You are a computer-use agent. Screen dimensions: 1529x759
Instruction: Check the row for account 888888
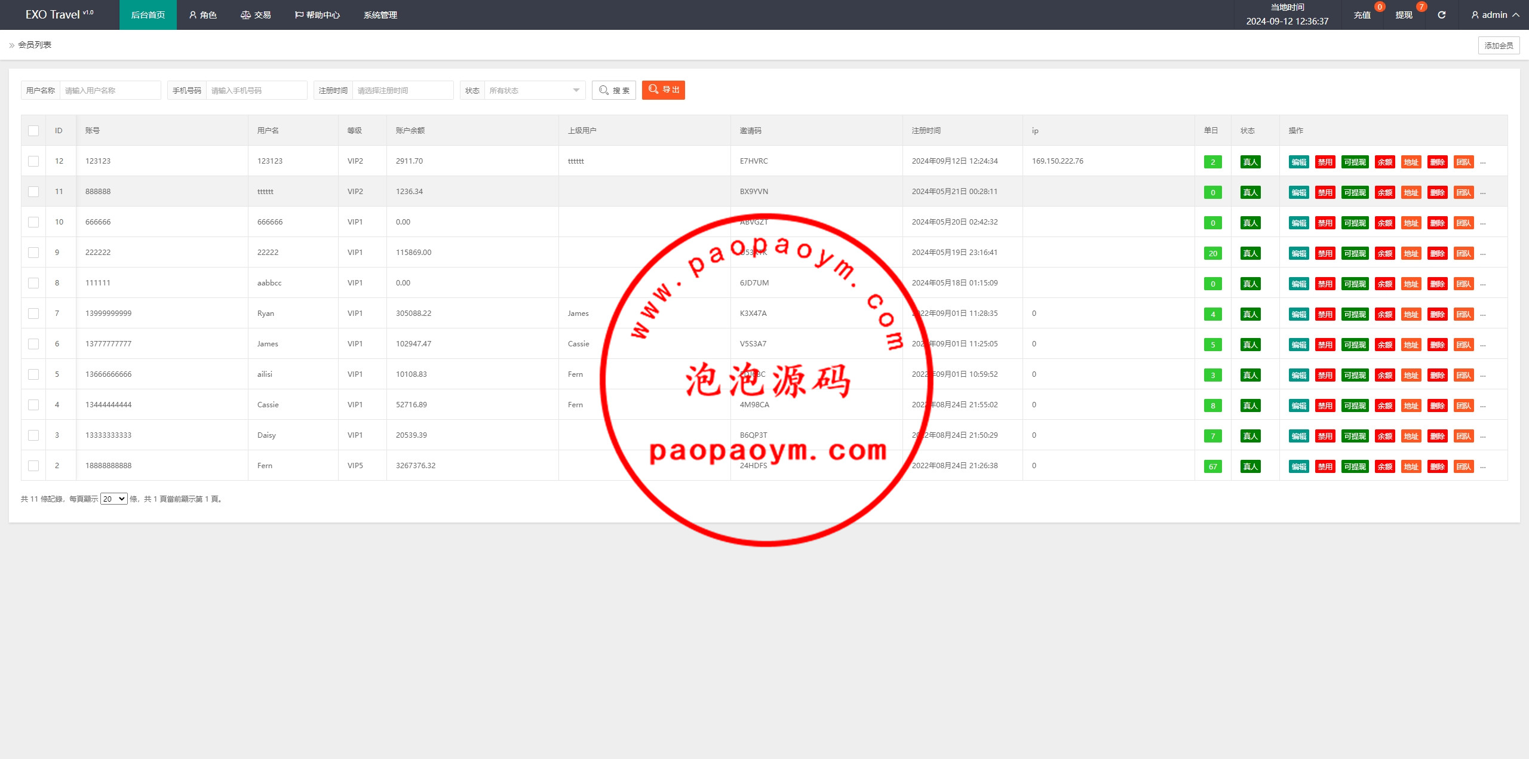(x=33, y=192)
